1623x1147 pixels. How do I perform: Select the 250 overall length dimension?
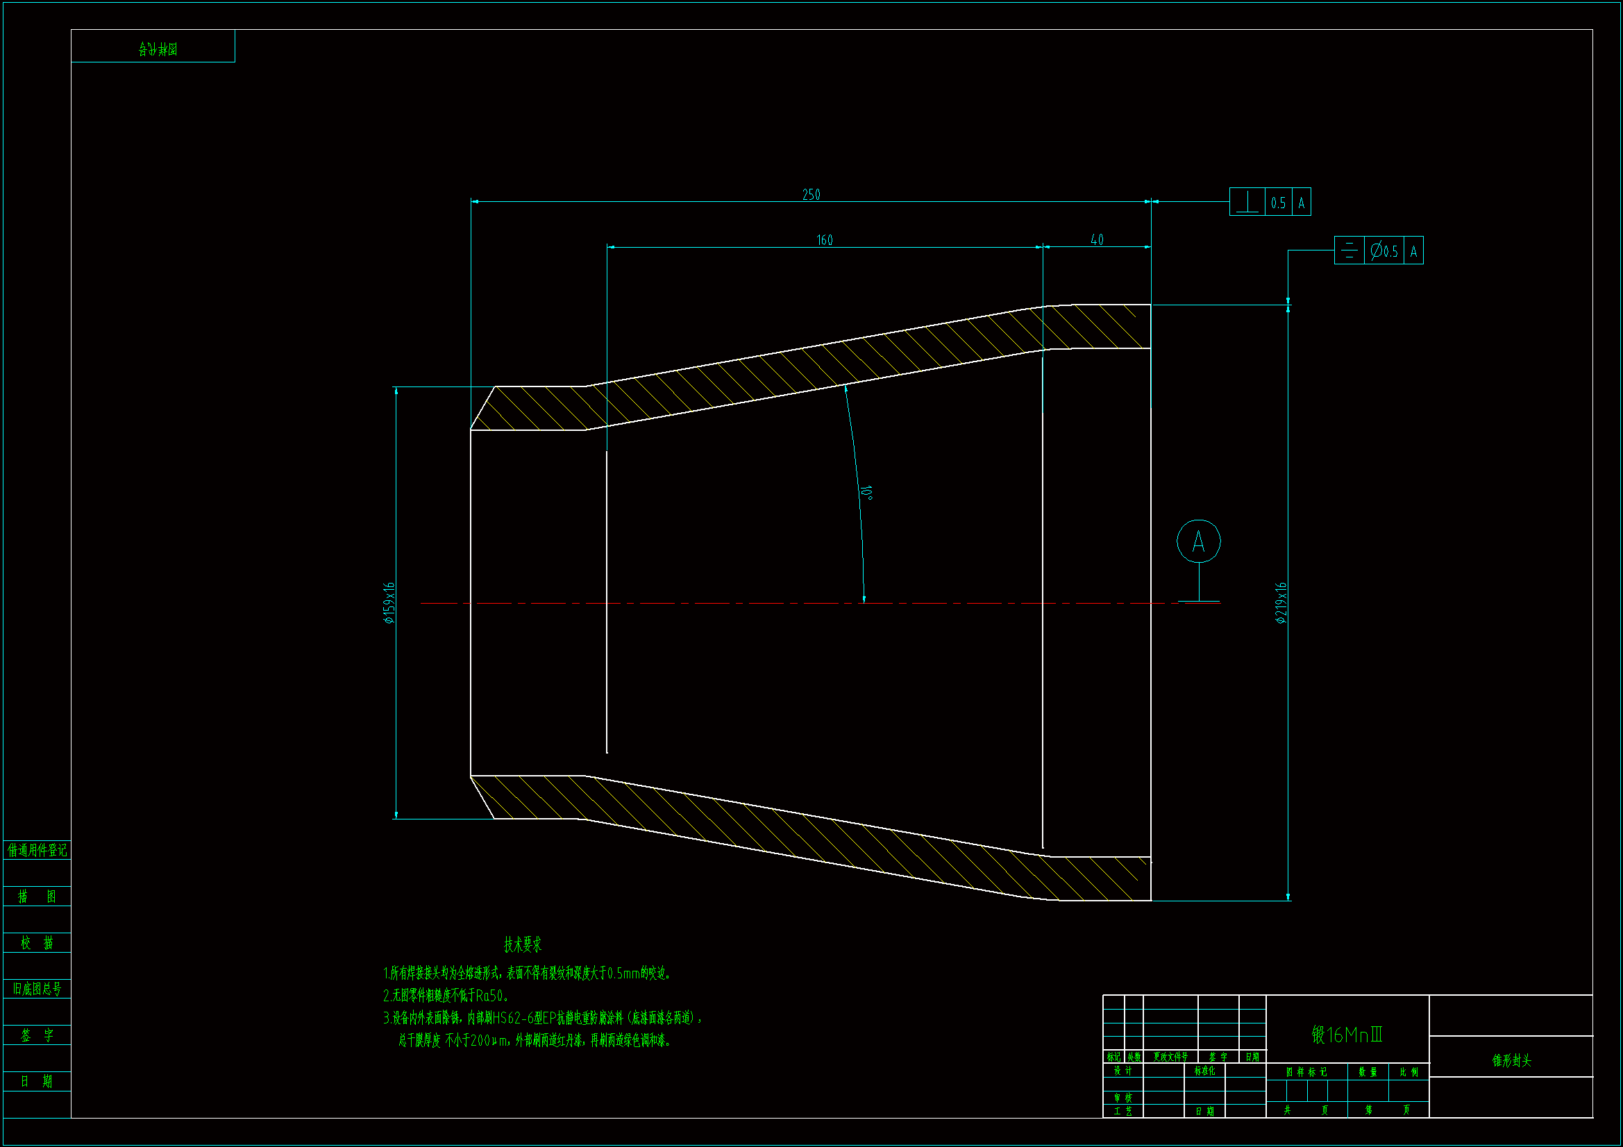[811, 194]
